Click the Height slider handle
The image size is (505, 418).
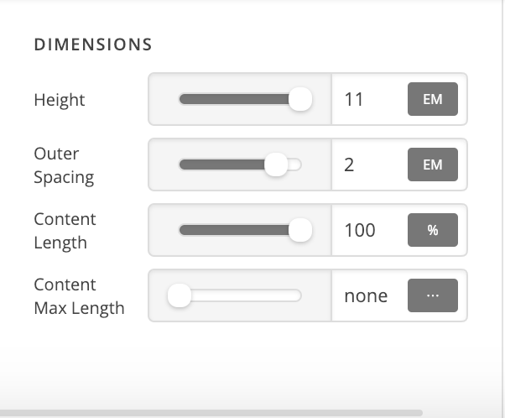299,100
